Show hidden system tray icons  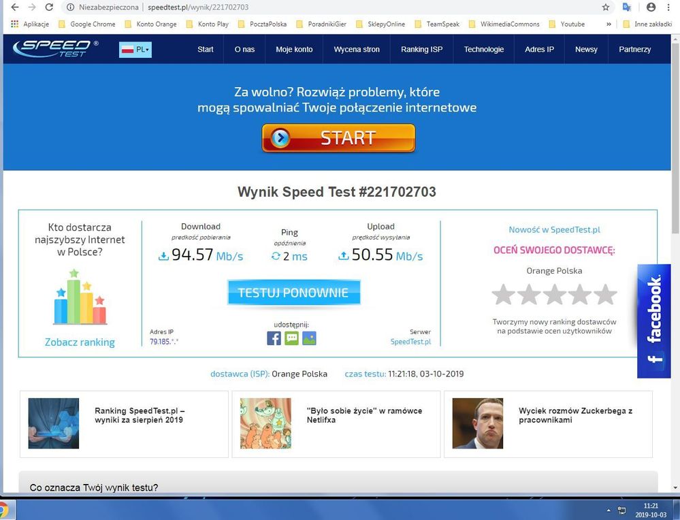(607, 509)
